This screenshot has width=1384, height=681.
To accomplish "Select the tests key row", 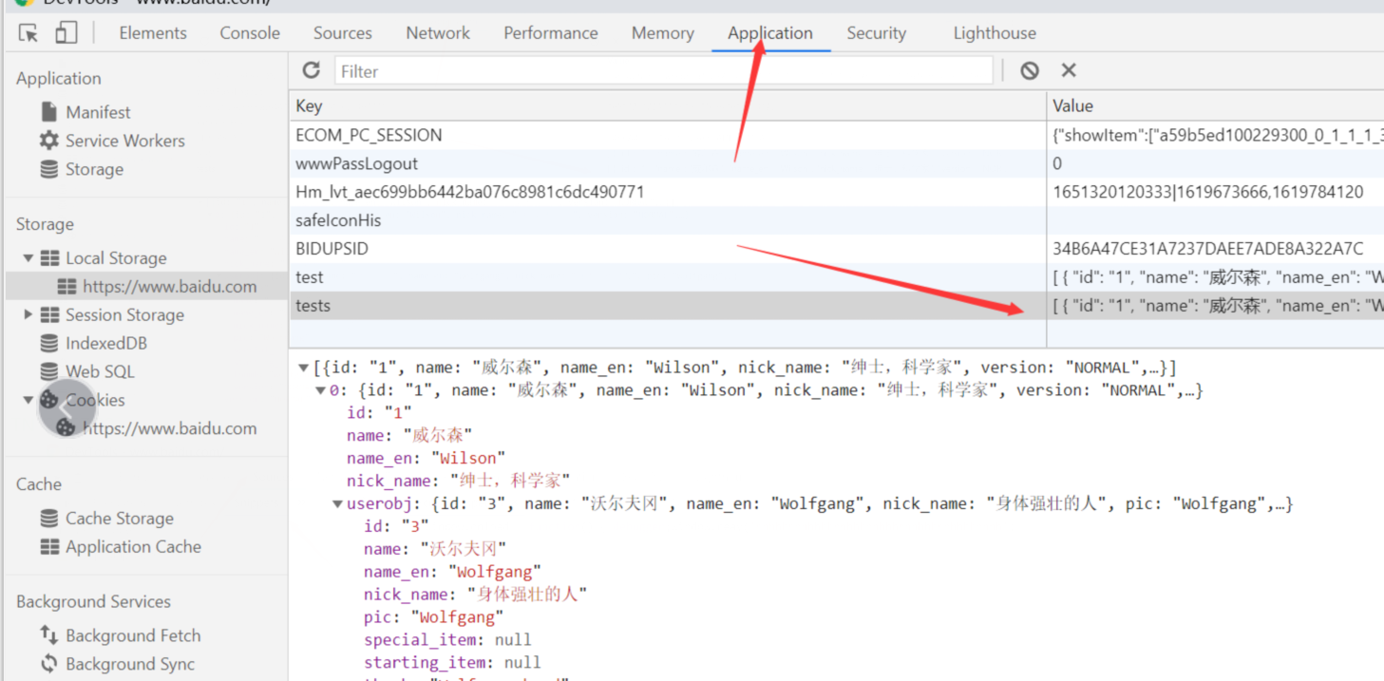I will pyautogui.click(x=667, y=306).
